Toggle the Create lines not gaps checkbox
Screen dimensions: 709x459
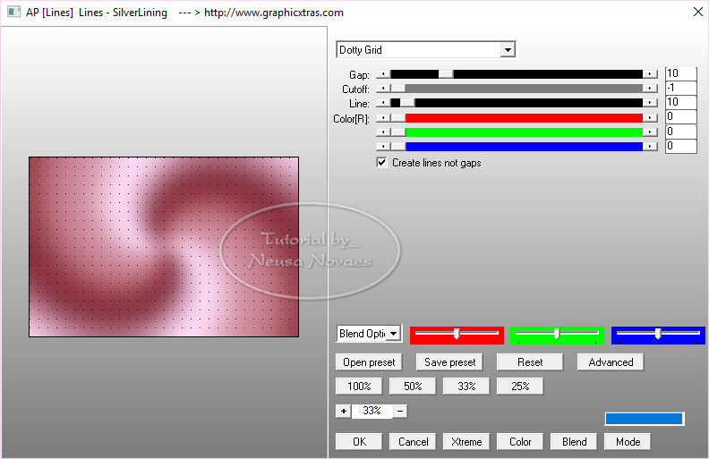[x=381, y=163]
